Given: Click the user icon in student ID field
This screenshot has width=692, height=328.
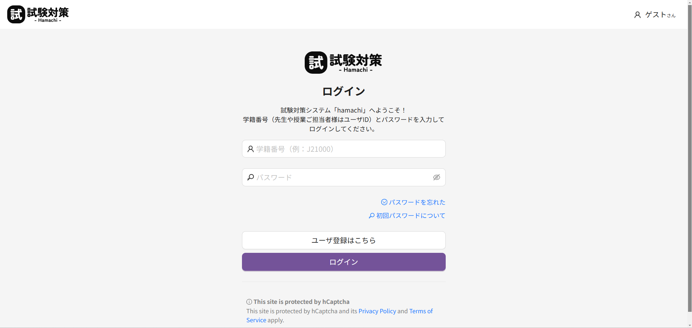Looking at the screenshot, I should click(x=250, y=149).
